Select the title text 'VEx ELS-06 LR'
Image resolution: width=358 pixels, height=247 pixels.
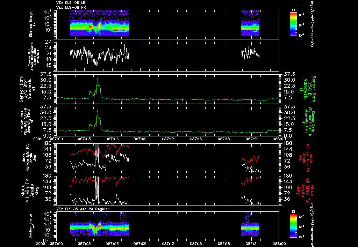tap(71, 3)
